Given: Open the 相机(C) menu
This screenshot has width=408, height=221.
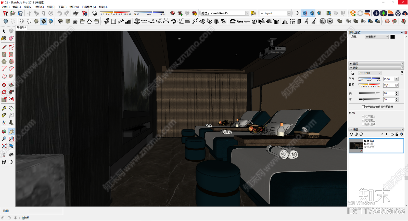Looking at the screenshot, I should (39, 7).
